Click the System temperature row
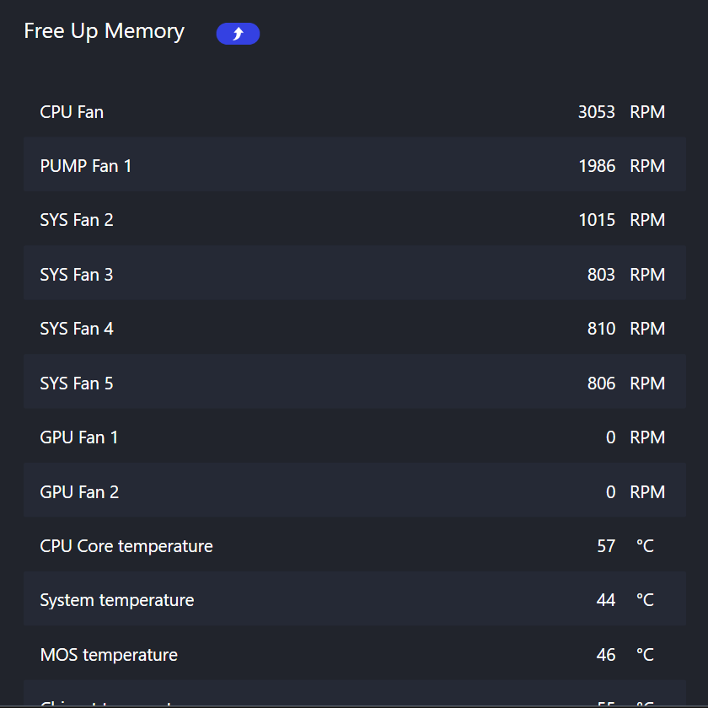Viewport: 708px width, 708px height. (x=355, y=598)
